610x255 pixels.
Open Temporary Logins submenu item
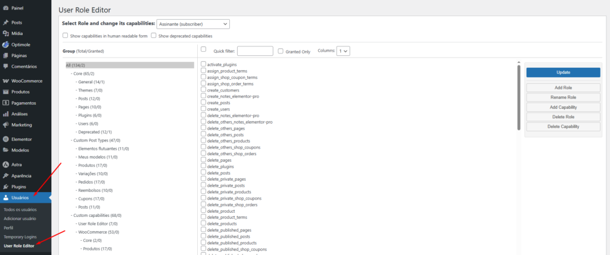click(x=21, y=237)
